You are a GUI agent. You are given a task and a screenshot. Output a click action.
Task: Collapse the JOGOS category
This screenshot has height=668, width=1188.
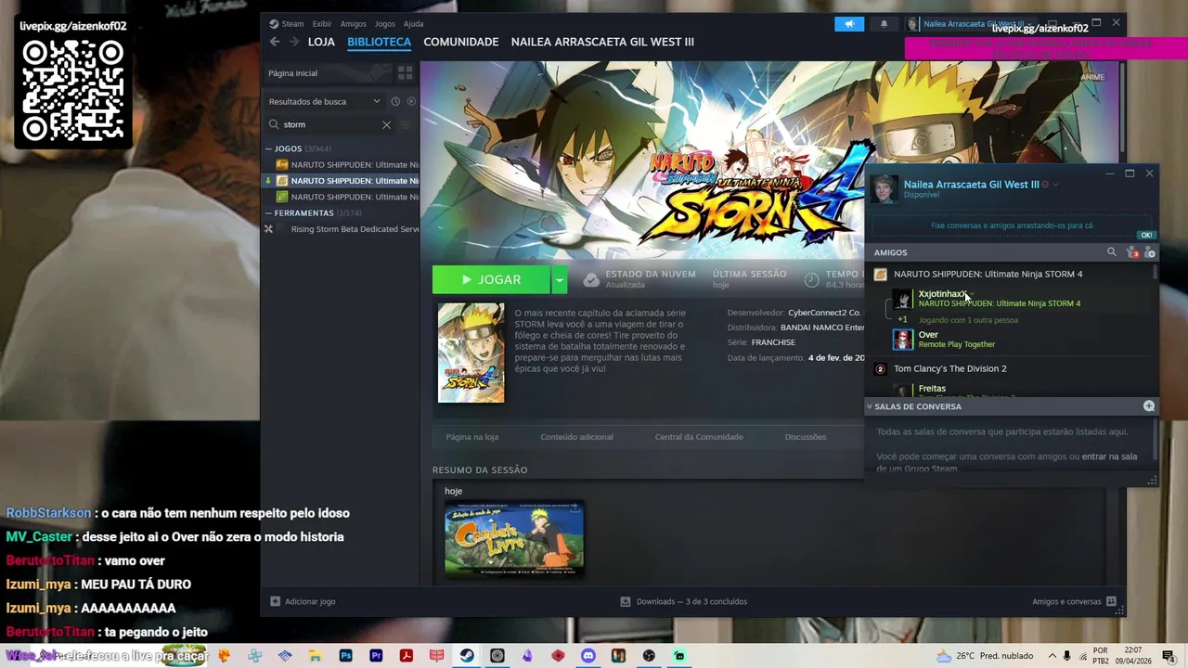(x=268, y=148)
